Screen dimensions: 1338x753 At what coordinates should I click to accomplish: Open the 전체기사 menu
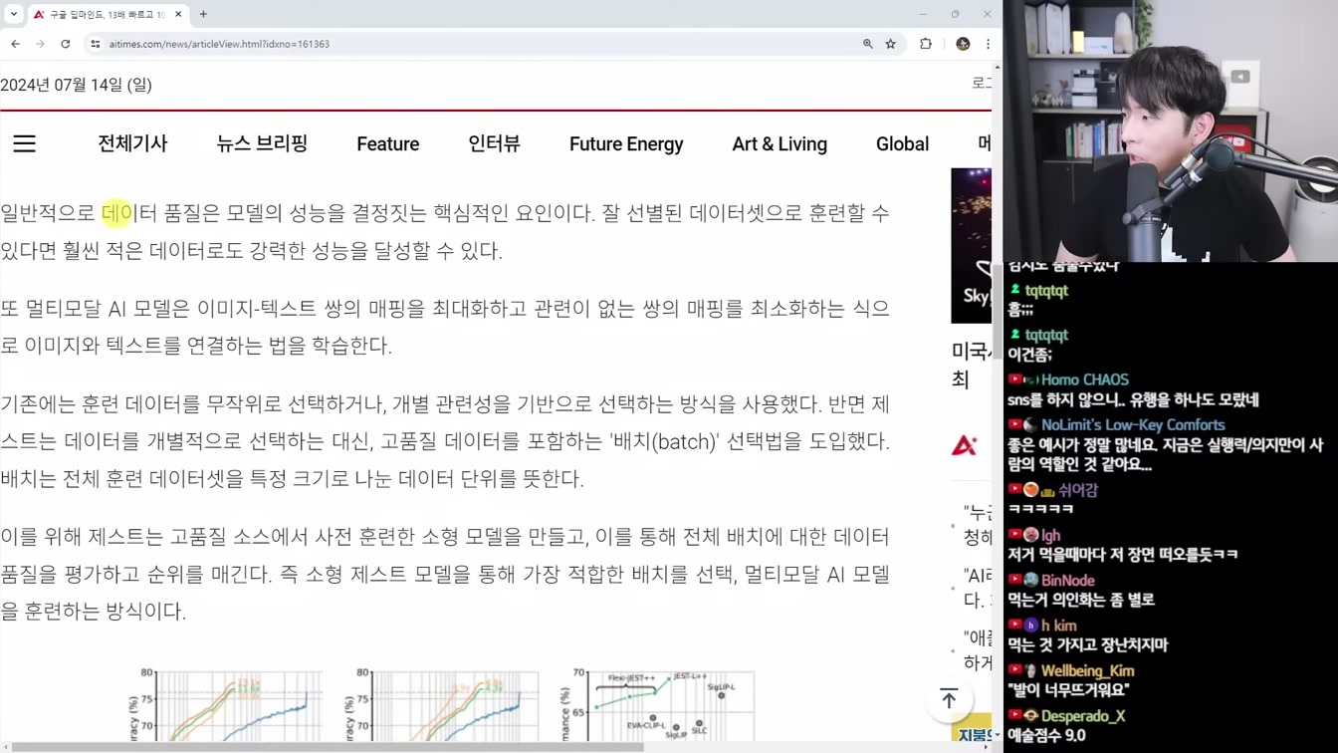click(x=132, y=143)
